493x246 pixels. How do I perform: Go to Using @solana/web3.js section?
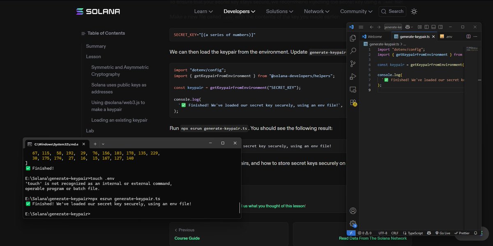[118, 106]
